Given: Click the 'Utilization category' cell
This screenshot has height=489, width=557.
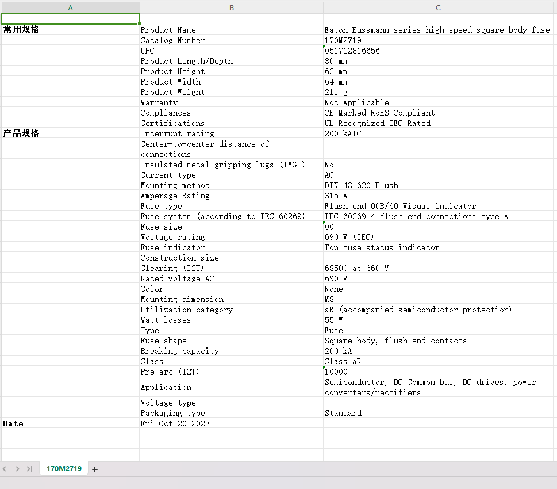Looking at the screenshot, I should pyautogui.click(x=231, y=309).
